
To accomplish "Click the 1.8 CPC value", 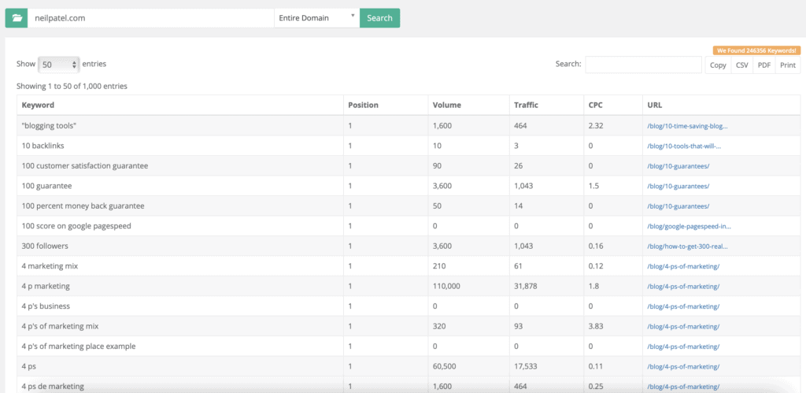I will click(x=593, y=286).
